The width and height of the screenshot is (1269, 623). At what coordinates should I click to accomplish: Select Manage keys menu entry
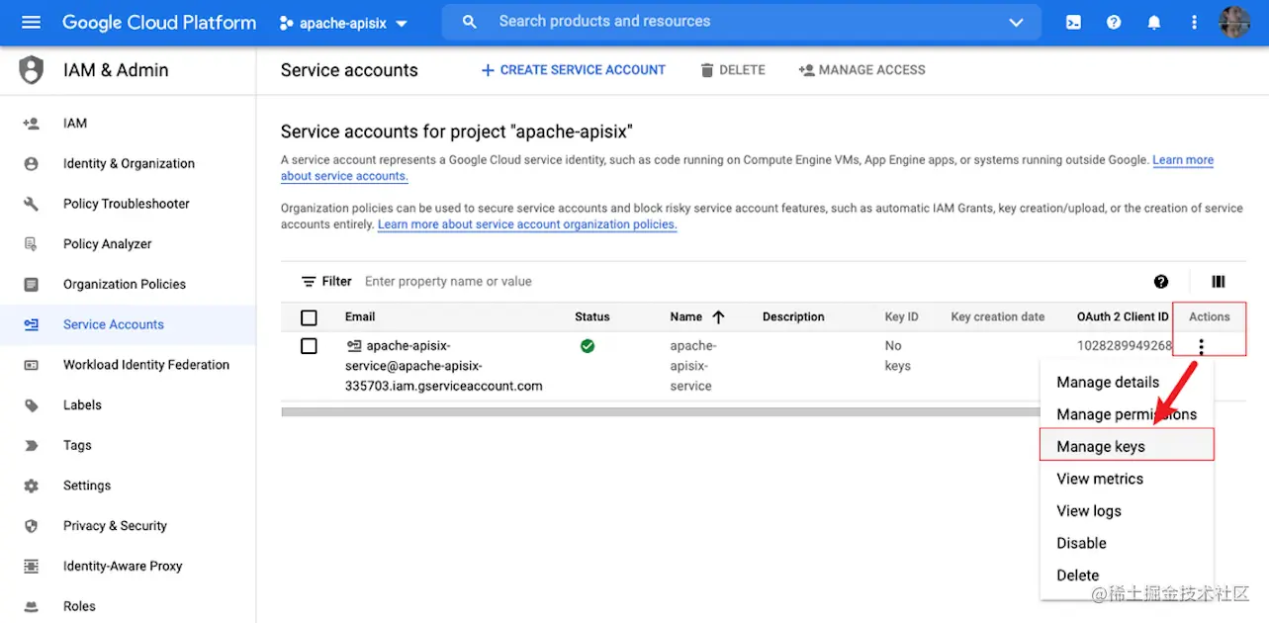1127,447
